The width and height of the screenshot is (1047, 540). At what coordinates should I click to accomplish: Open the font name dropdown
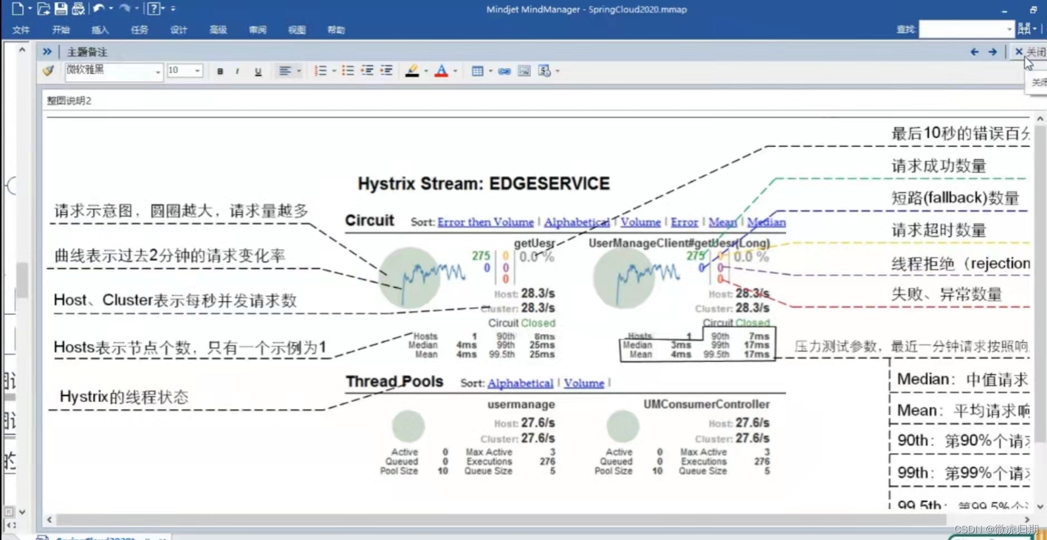[158, 71]
